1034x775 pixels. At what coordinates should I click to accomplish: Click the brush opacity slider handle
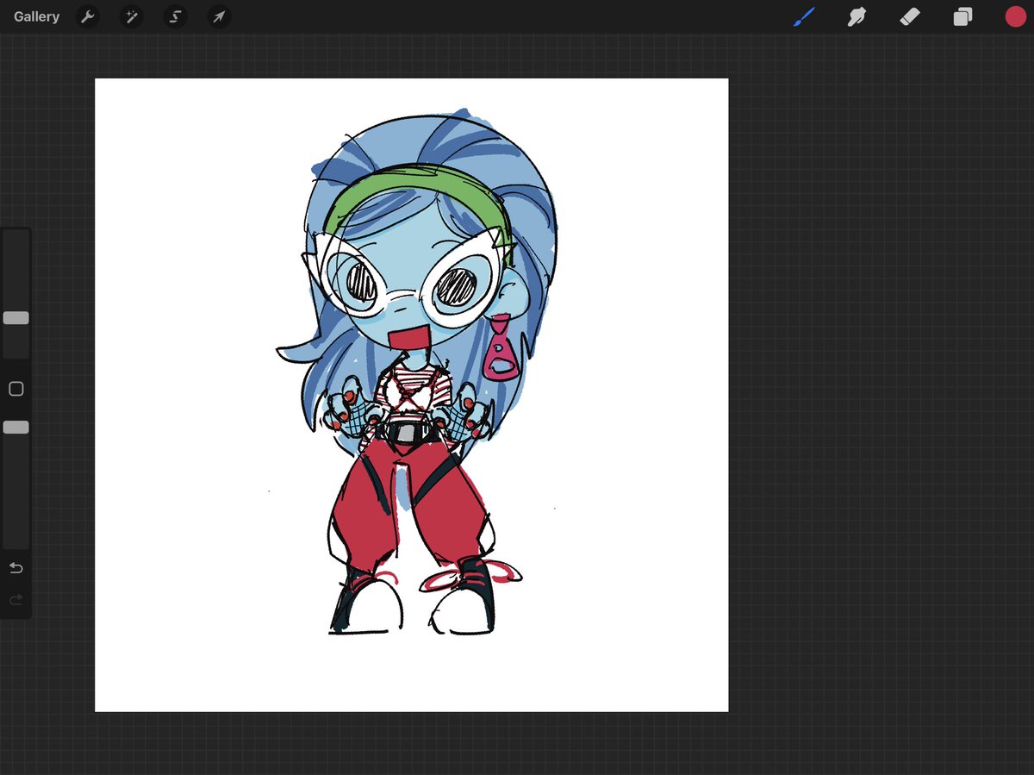(x=16, y=428)
